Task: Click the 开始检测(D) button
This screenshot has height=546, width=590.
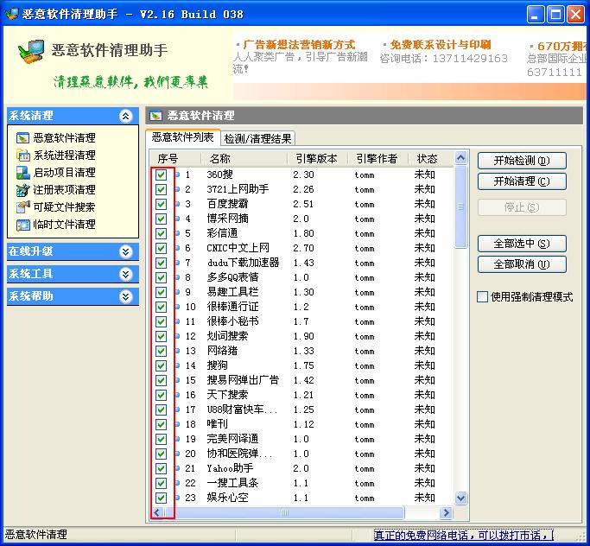Action: click(522, 161)
